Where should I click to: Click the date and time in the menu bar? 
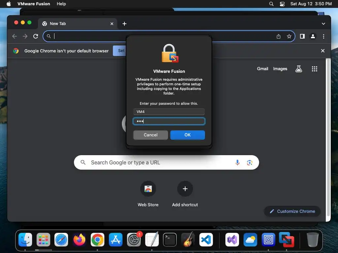311,4
